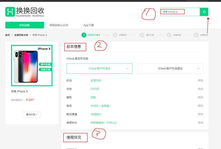The image size is (221, 149).
Task: Click 苹果 iPhone X breadcrumb entry
Action: click(40, 35)
